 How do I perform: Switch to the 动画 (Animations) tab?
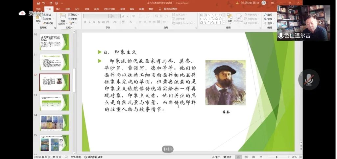(x=96, y=9)
